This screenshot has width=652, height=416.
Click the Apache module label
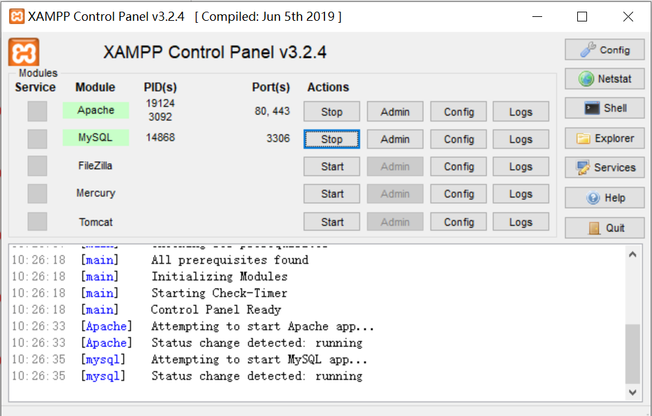tap(96, 110)
